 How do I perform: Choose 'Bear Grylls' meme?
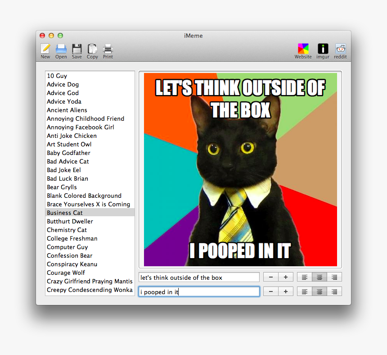pyautogui.click(x=90, y=187)
